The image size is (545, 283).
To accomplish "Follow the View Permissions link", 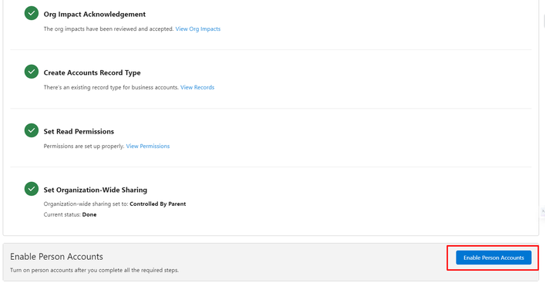I will 148,146.
